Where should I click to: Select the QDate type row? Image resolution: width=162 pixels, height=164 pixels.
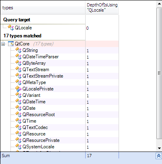click(x=59, y=108)
